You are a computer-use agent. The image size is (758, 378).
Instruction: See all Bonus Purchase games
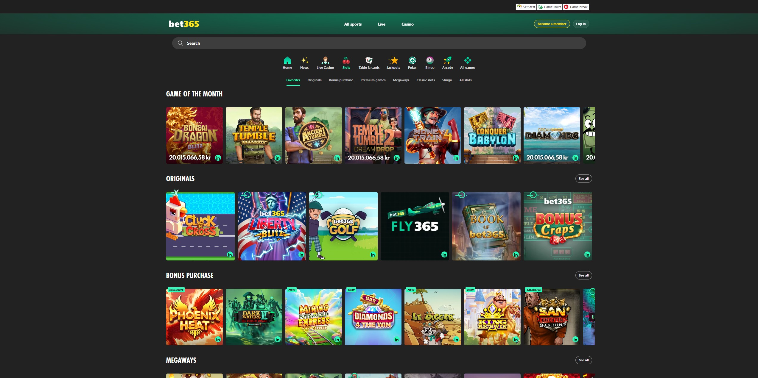(583, 275)
